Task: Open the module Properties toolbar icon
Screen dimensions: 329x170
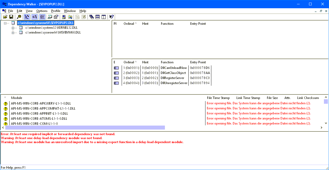Action: click(x=56, y=17)
